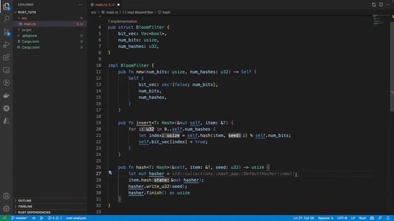The width and height of the screenshot is (394, 221).
Task: Open the Explorer view in activity bar
Action: 6,6
